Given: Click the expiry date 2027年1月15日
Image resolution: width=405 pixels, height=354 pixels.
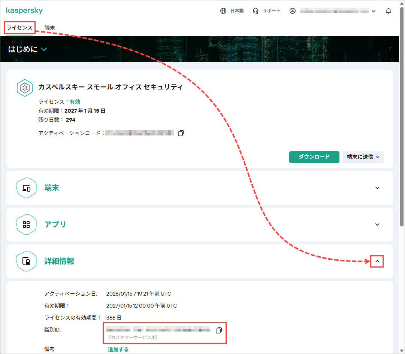Looking at the screenshot, I should pyautogui.click(x=85, y=111).
